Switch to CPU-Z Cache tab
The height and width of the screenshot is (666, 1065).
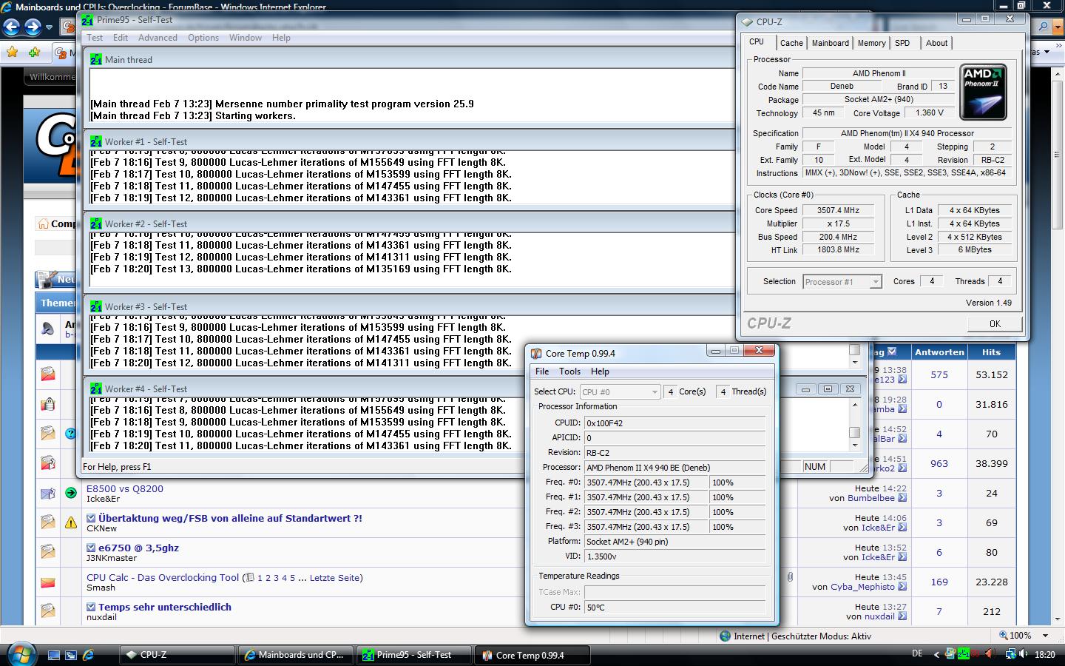pyautogui.click(x=791, y=43)
